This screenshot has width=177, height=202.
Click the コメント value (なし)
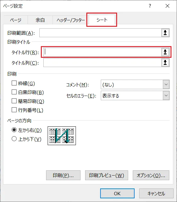coord(108,85)
